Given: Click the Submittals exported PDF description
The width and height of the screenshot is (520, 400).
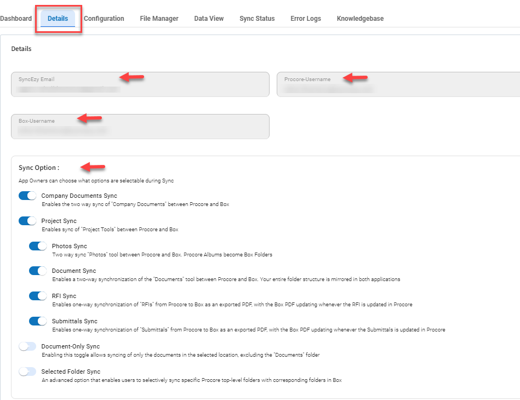Looking at the screenshot, I should tap(249, 330).
